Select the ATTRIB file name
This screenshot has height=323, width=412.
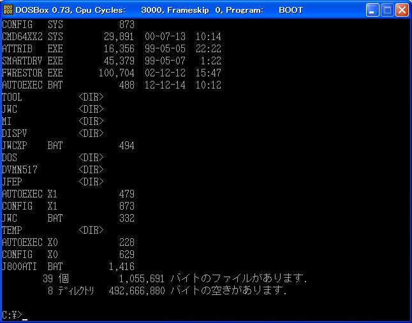[x=17, y=49]
